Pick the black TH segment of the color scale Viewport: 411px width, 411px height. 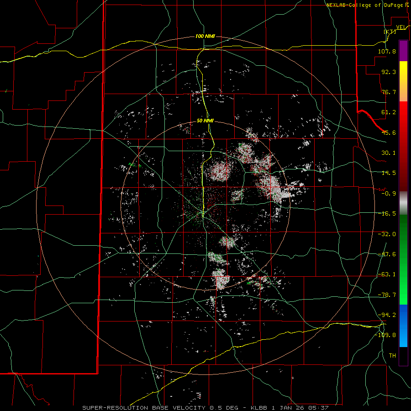click(x=403, y=356)
